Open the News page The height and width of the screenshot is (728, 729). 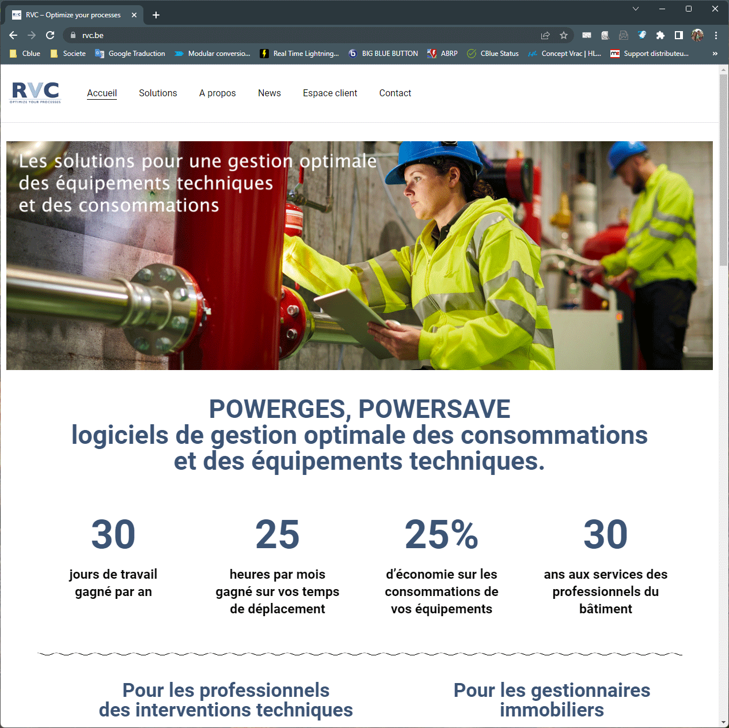pyautogui.click(x=269, y=93)
